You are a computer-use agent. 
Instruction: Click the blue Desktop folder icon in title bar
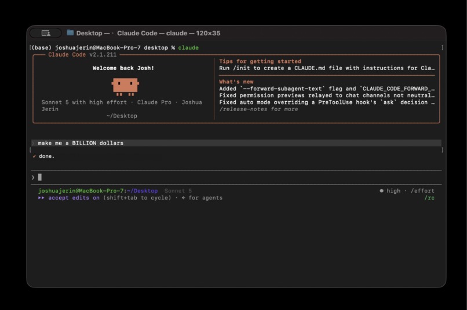pos(70,33)
